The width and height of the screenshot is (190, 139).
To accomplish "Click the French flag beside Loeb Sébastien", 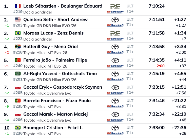I will click(18, 6).
